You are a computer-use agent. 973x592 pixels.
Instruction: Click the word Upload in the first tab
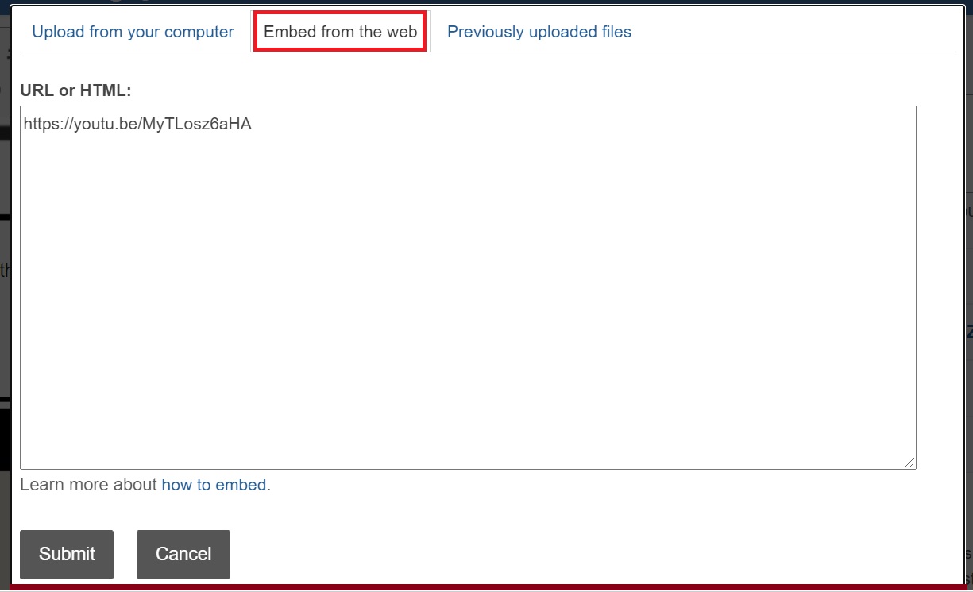coord(57,32)
